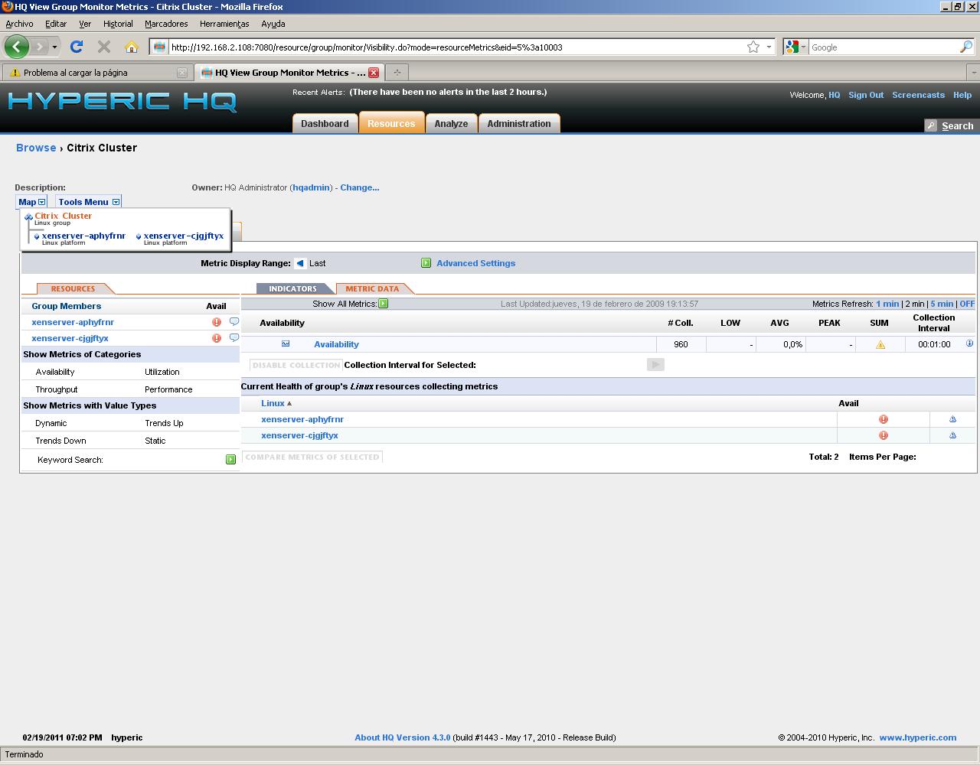Toggle Trends Down value type filter
The image size is (980, 765).
60,441
